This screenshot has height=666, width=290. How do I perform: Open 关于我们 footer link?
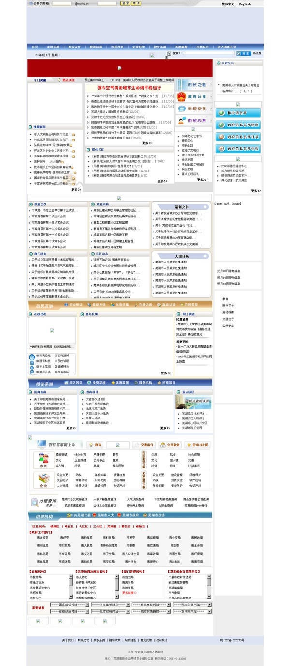(x=68, y=640)
